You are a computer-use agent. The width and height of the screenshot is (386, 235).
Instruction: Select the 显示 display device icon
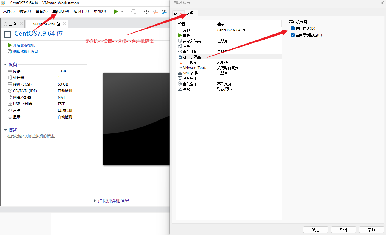click(x=10, y=117)
